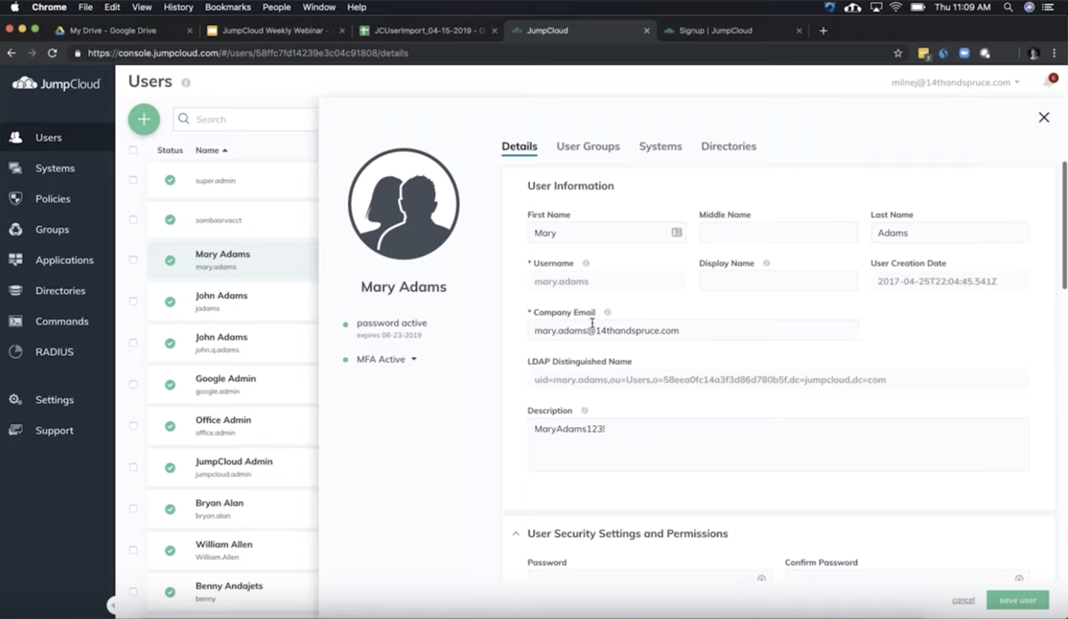Open the milnej@14thandspruce.com account dropdown
The height and width of the screenshot is (619, 1068).
[955, 82]
